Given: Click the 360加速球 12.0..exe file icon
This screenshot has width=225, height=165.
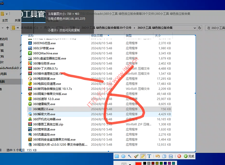Looking at the screenshot, I should 30,99.
